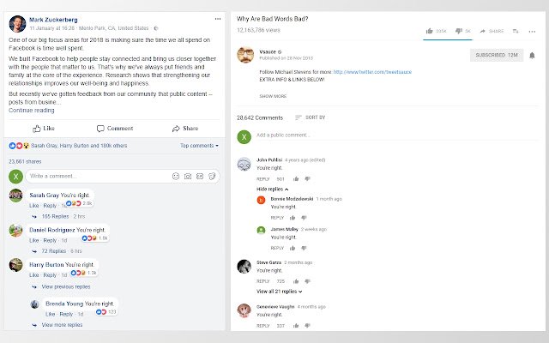549x343 pixels.
Task: Like Daniel Rodriguez's comment
Action: point(34,240)
